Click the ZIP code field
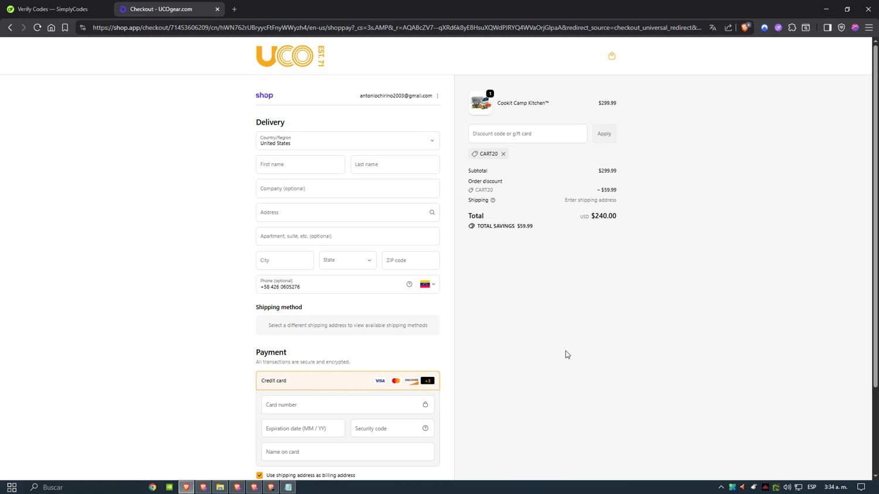 [411, 260]
